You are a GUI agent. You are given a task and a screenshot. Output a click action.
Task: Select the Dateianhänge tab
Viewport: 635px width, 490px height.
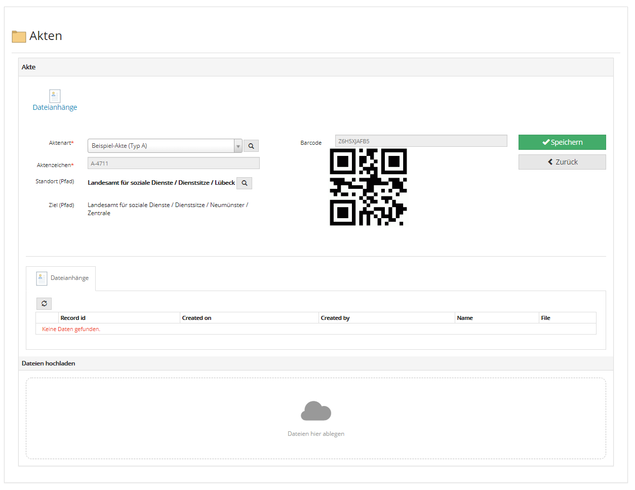(x=61, y=278)
